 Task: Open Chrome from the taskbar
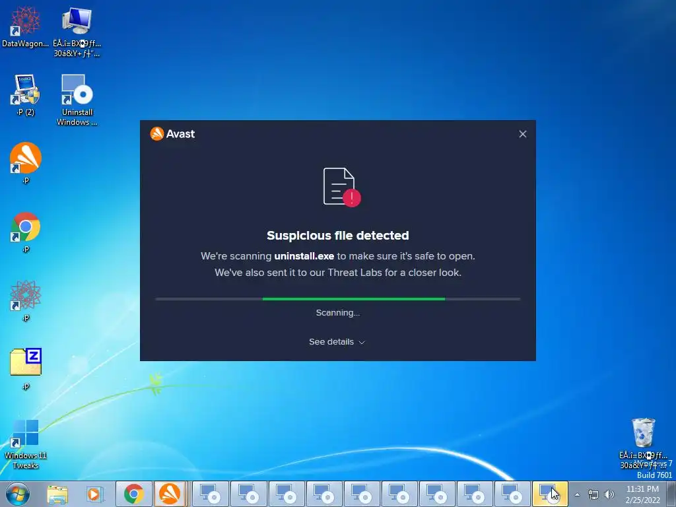click(133, 494)
